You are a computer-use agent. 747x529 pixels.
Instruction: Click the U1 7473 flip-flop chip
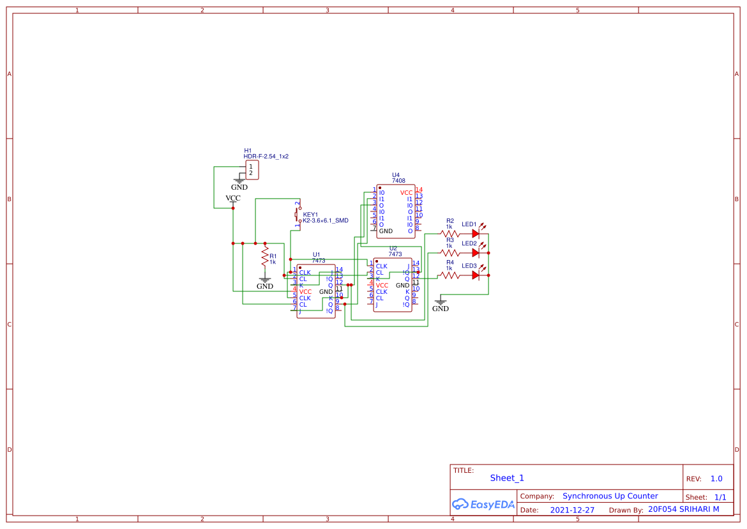pyautogui.click(x=316, y=291)
